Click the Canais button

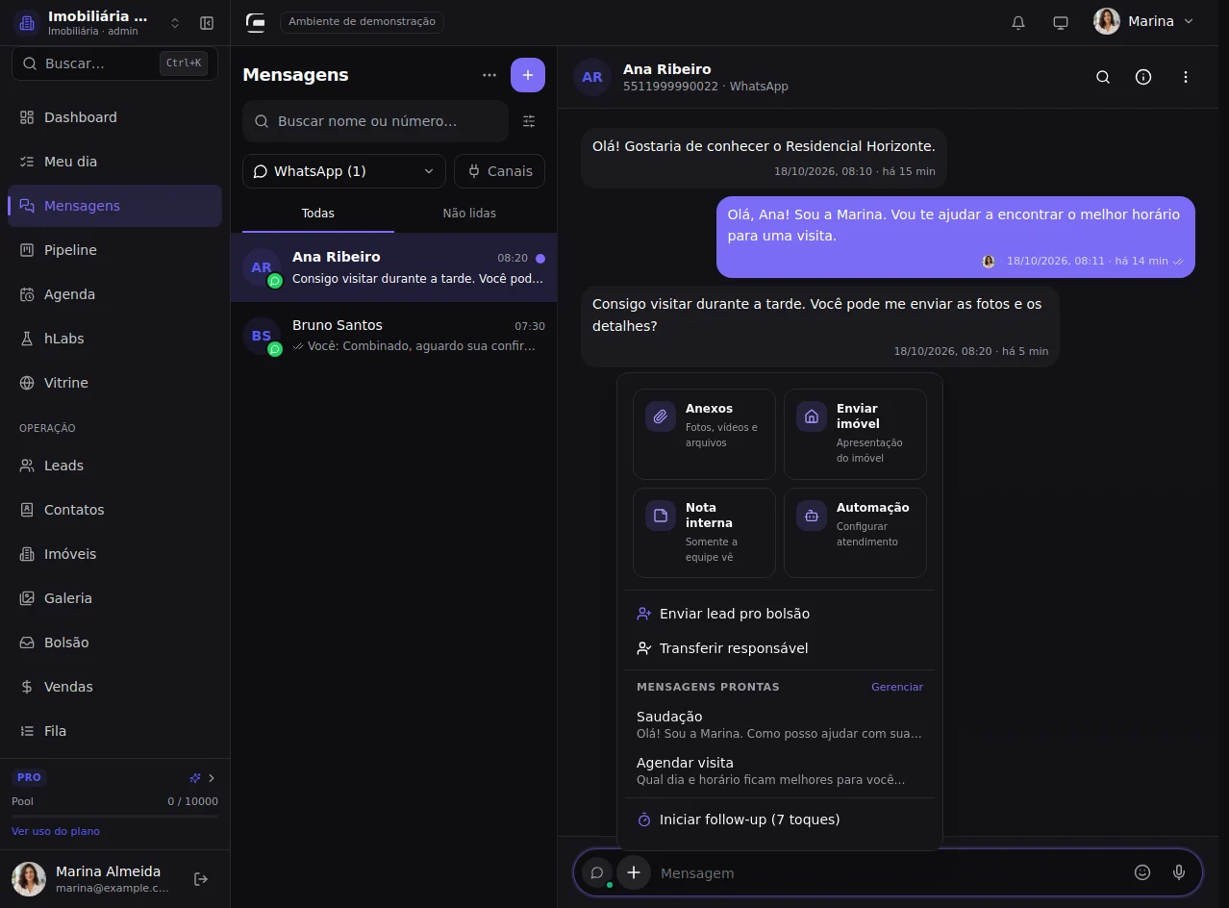(500, 171)
